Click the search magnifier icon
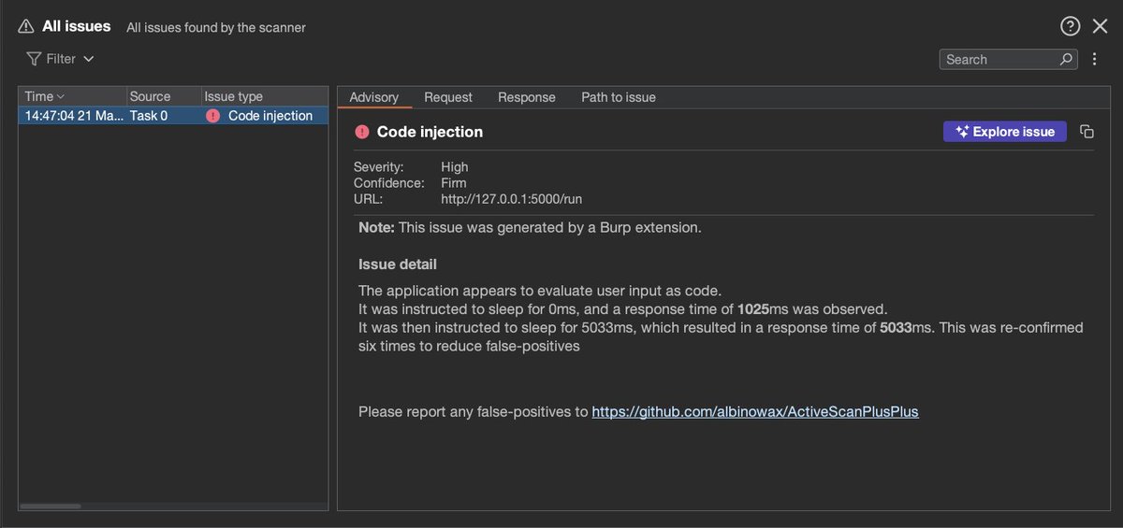This screenshot has width=1123, height=528. pyautogui.click(x=1067, y=59)
